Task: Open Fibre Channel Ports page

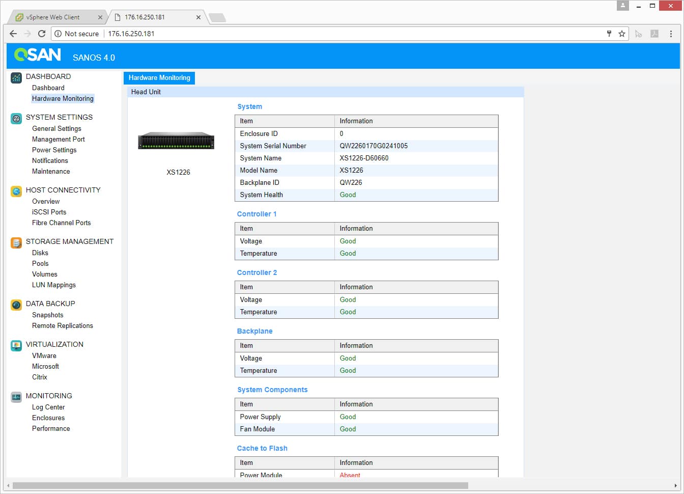Action: point(62,223)
